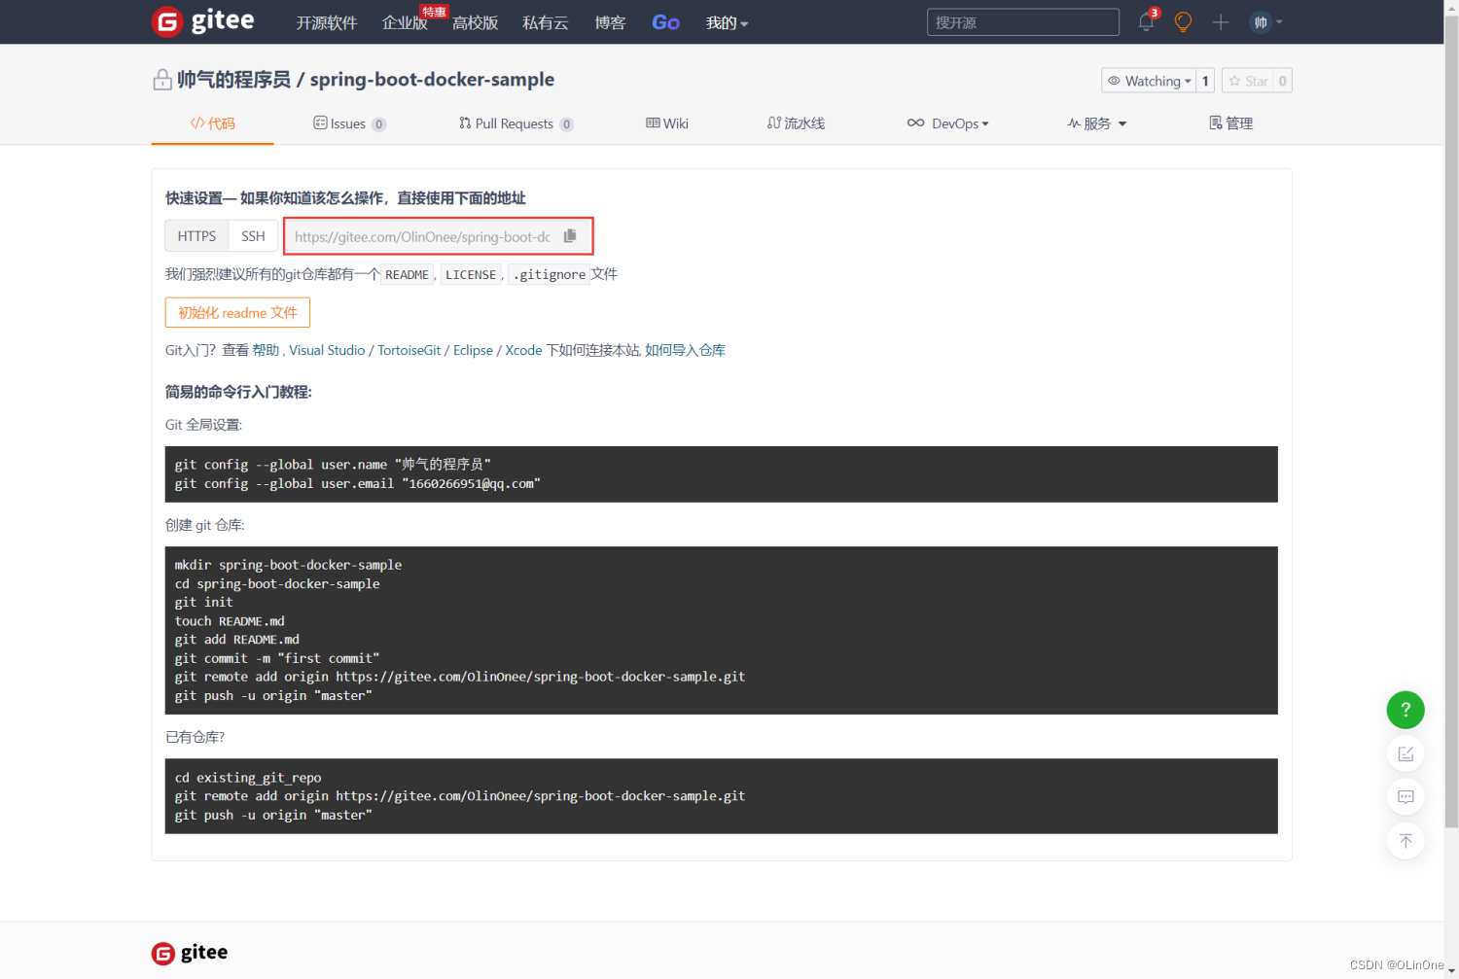This screenshot has width=1459, height=979.
Task: Open the 如何导入仓库 link
Action: (x=685, y=350)
